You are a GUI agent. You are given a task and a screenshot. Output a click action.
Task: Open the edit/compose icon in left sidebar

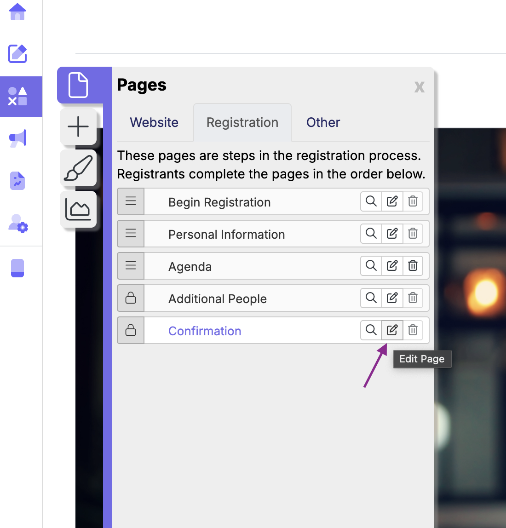click(x=17, y=53)
